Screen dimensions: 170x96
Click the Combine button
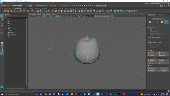(153, 53)
